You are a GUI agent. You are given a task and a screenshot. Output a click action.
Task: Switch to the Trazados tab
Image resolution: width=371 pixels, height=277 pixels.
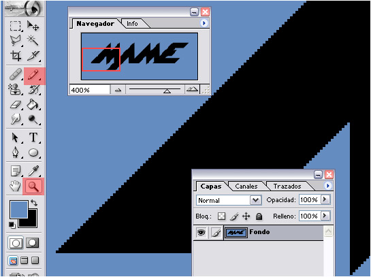pos(287,186)
